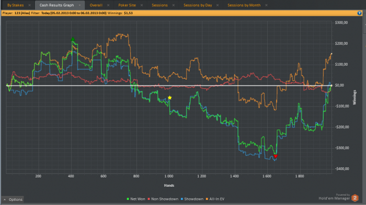The height and width of the screenshot is (205, 366).
Task: Toggle the Non Showdown legend entry
Action: point(163,199)
